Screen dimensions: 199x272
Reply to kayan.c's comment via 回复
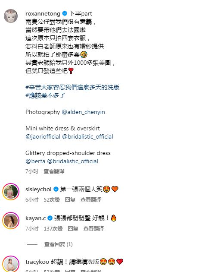pos(73,229)
